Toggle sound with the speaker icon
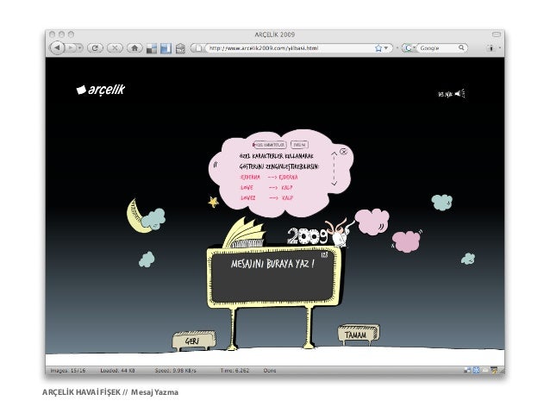The width and height of the screenshot is (550, 413). pos(459,94)
